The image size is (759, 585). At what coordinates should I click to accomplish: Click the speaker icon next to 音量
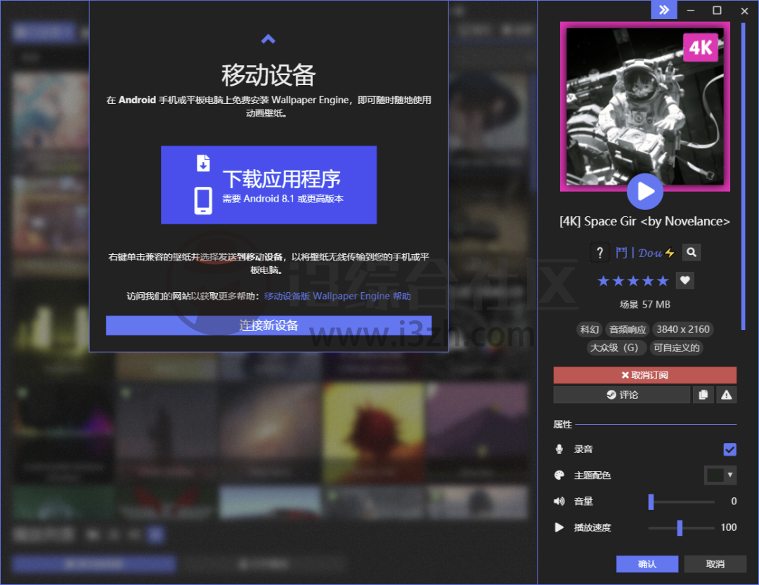coord(559,501)
